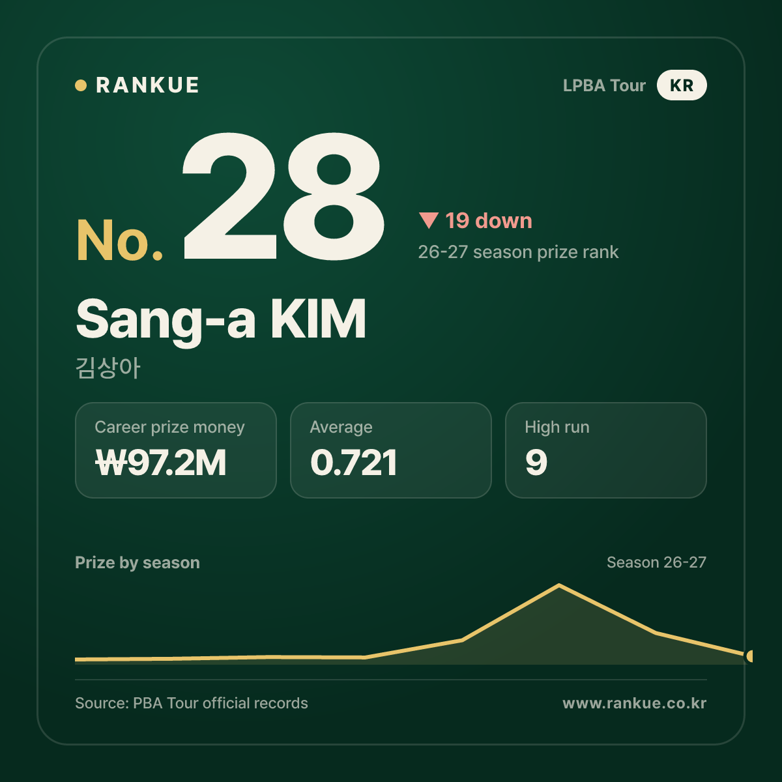Viewport: 782px width, 782px height.
Task: Click the large rank number 28
Action: click(x=283, y=196)
